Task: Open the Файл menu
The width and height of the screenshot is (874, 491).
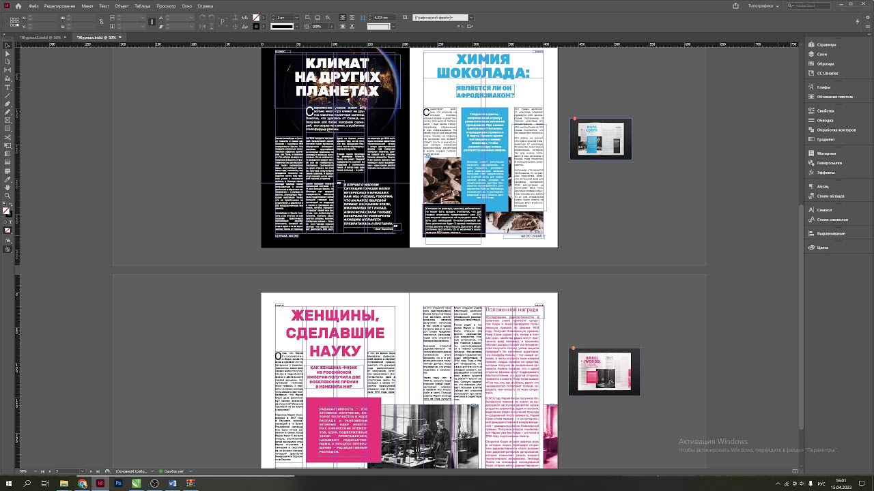Action: click(33, 5)
